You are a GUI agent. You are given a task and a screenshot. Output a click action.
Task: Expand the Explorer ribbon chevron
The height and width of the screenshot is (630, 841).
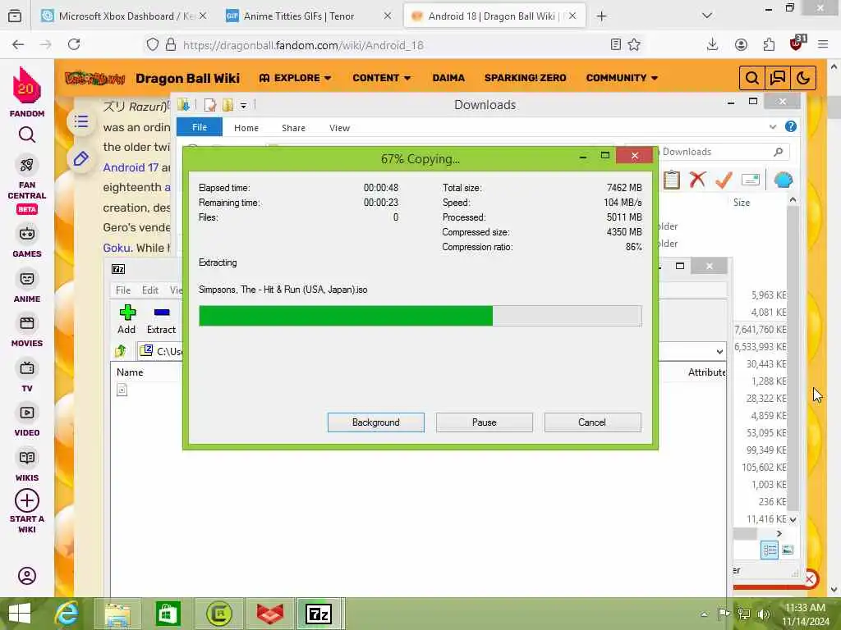[772, 127]
